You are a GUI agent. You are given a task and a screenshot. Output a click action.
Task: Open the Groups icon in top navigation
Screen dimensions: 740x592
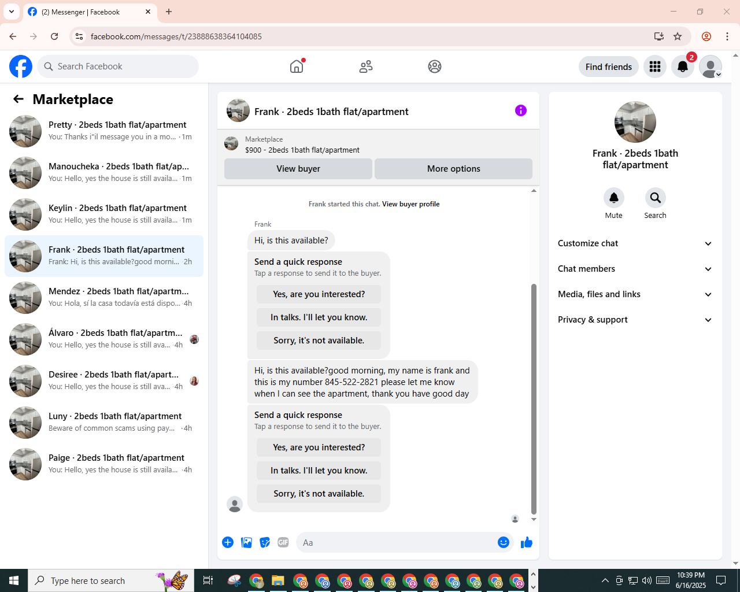coord(435,66)
